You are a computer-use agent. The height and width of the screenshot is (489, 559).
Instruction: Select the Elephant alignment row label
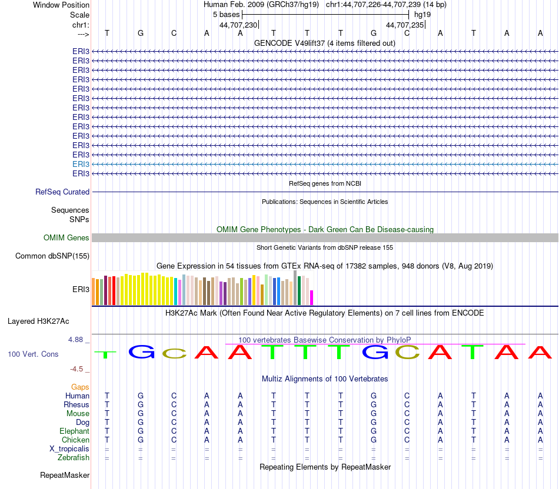pos(74,431)
